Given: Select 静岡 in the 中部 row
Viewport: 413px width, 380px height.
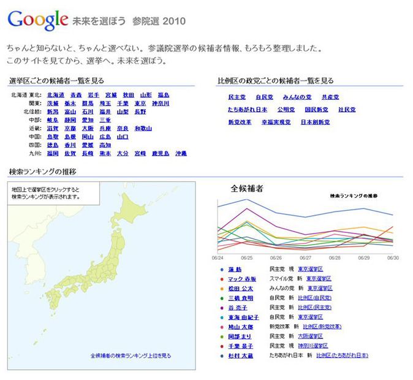Looking at the screenshot, I should 70,120.
